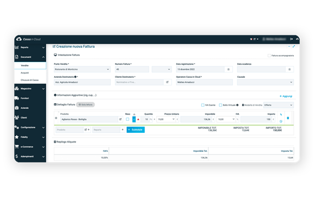Open calendar picker for Data scadenza

click(x=289, y=70)
